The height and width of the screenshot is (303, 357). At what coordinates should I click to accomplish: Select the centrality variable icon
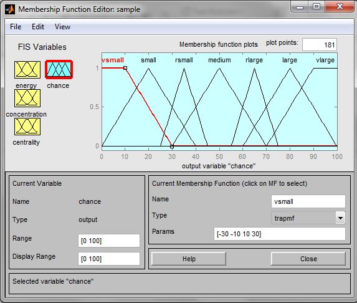[x=27, y=127]
